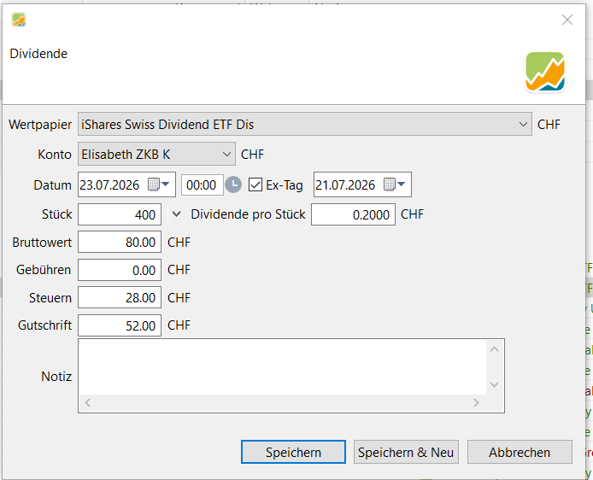The height and width of the screenshot is (480, 593).
Task: Click the Stück field with 400
Action: click(120, 214)
